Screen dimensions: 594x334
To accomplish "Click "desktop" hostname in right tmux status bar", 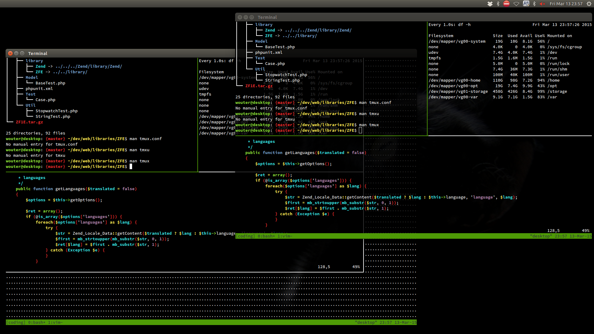I will [541, 236].
